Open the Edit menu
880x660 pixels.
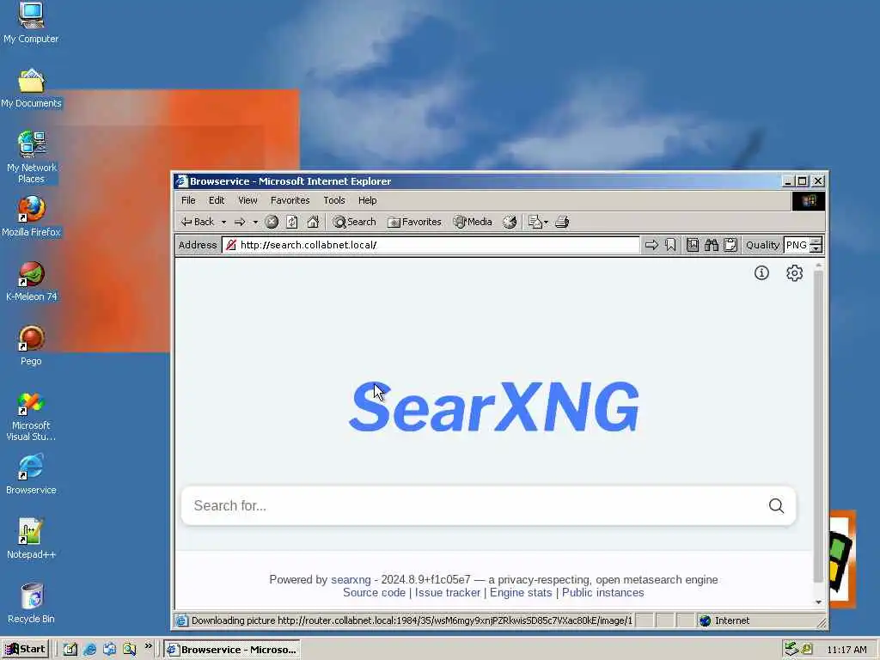(217, 200)
